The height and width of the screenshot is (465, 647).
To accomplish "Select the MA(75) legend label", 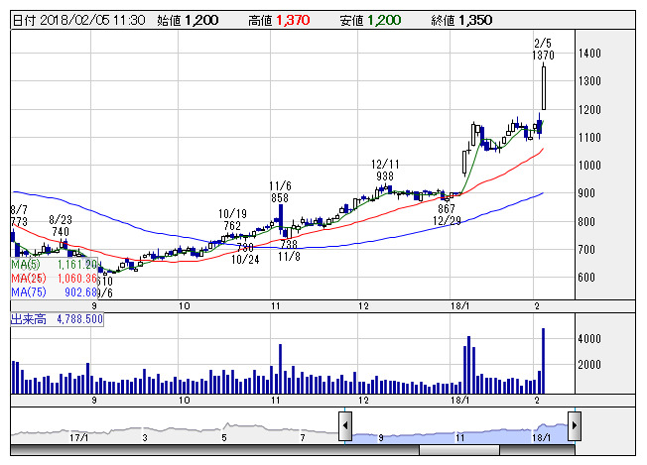I will click(29, 292).
